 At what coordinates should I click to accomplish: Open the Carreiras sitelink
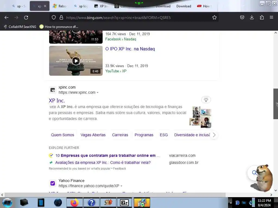tap(120, 135)
